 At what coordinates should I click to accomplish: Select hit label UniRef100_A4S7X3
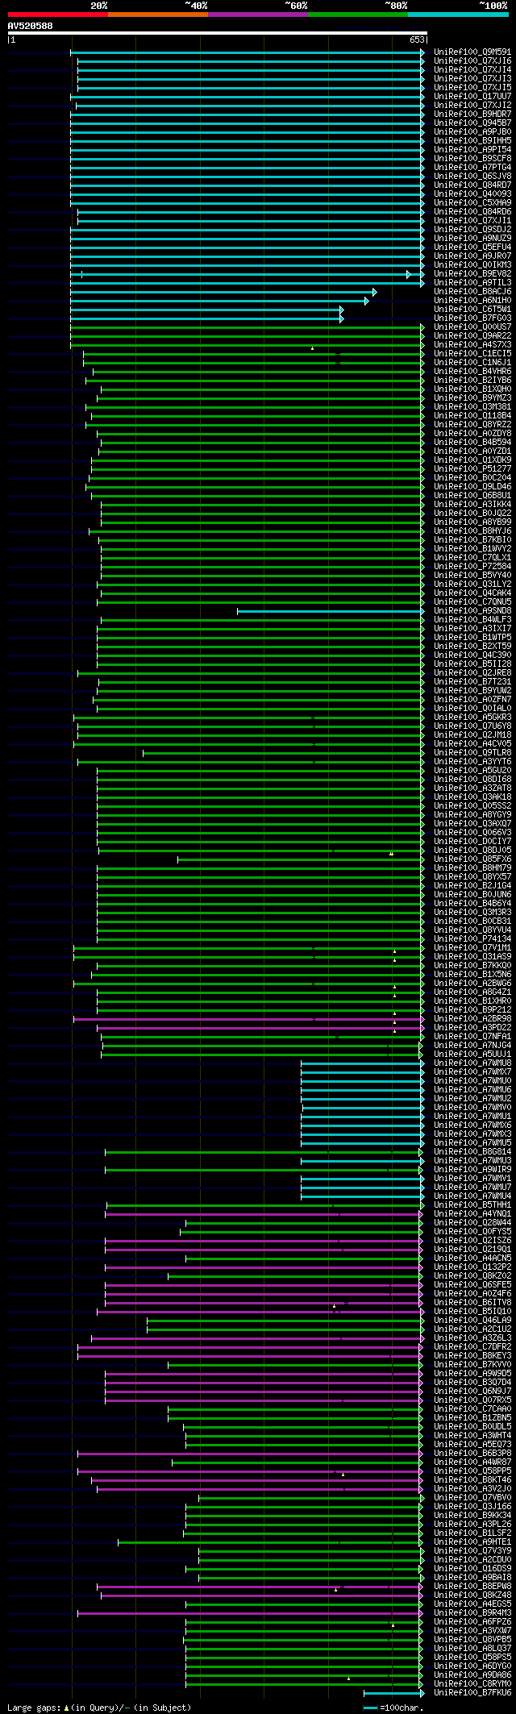click(472, 345)
